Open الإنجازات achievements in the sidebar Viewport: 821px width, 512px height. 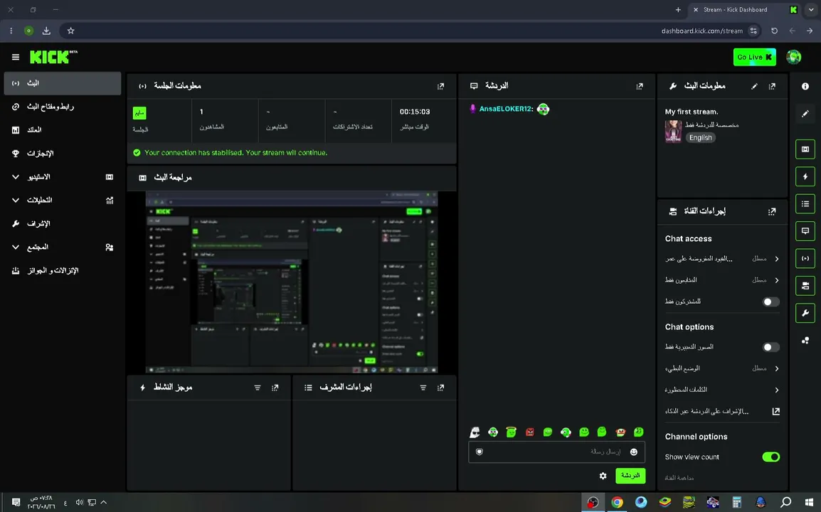[63, 154]
